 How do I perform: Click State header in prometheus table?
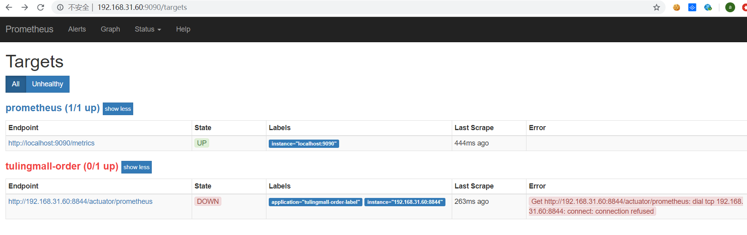coord(203,128)
